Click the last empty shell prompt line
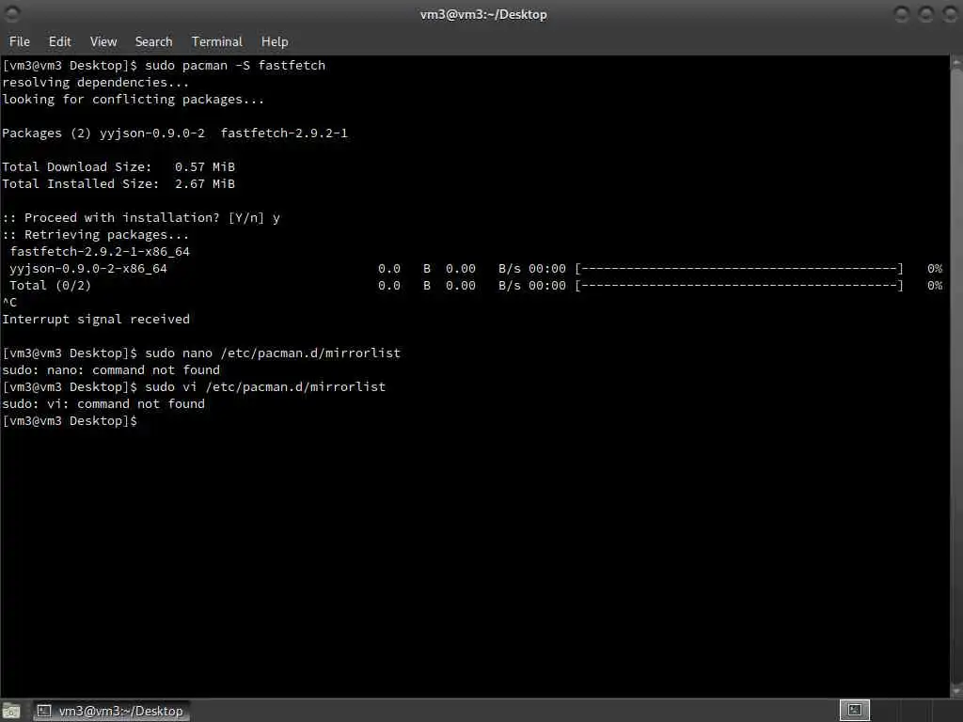 click(70, 420)
